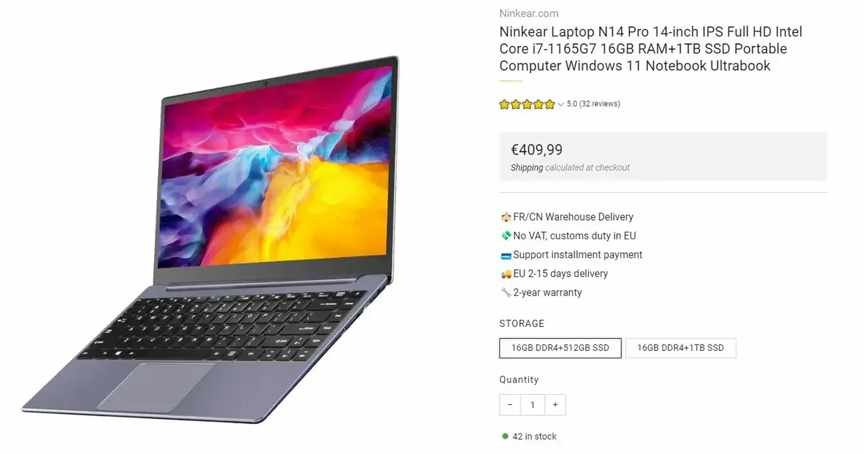This screenshot has height=454, width=864.
Task: Open the Shipping policy link
Action: pyautogui.click(x=526, y=168)
